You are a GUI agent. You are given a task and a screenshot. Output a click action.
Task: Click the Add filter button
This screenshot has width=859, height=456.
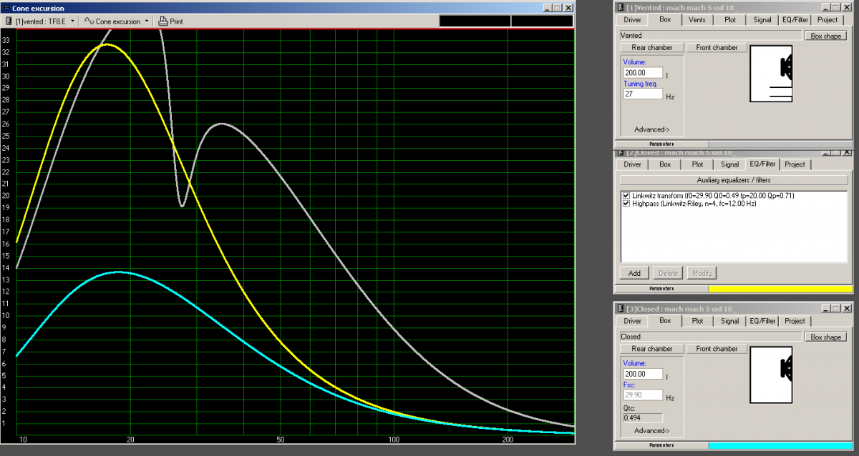(x=634, y=273)
